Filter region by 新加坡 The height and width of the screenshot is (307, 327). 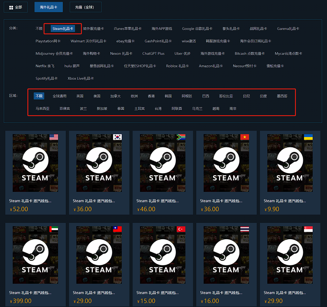(x=102, y=109)
